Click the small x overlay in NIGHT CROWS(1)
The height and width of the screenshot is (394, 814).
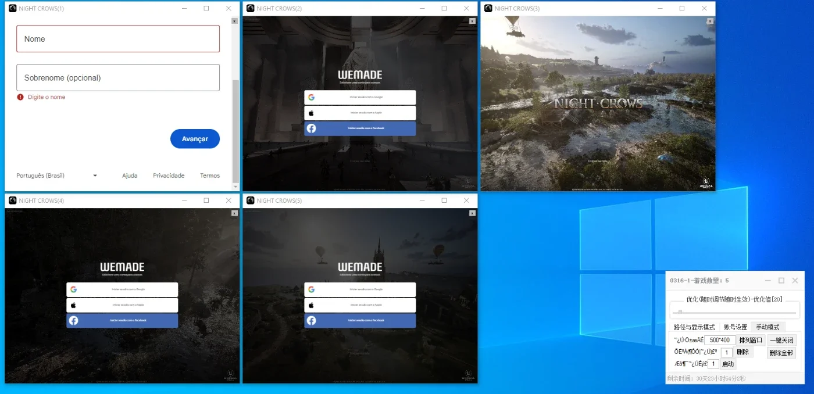[234, 21]
